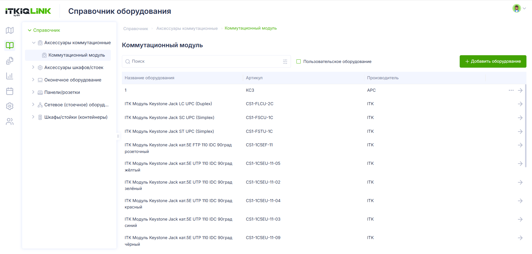
Task: Click ITK Модуль Keystone Jack ST UPC (Simplex)
Action: point(169,131)
